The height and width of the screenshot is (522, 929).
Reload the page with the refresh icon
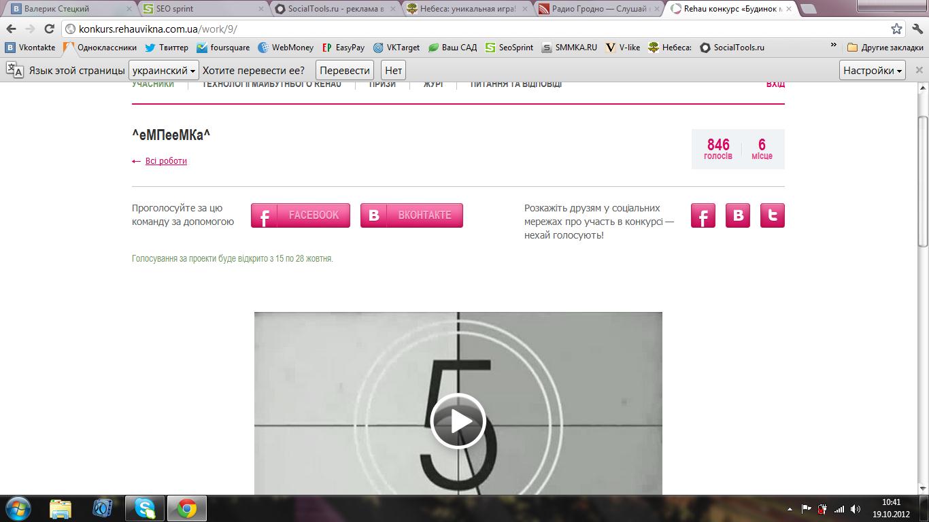(x=49, y=29)
